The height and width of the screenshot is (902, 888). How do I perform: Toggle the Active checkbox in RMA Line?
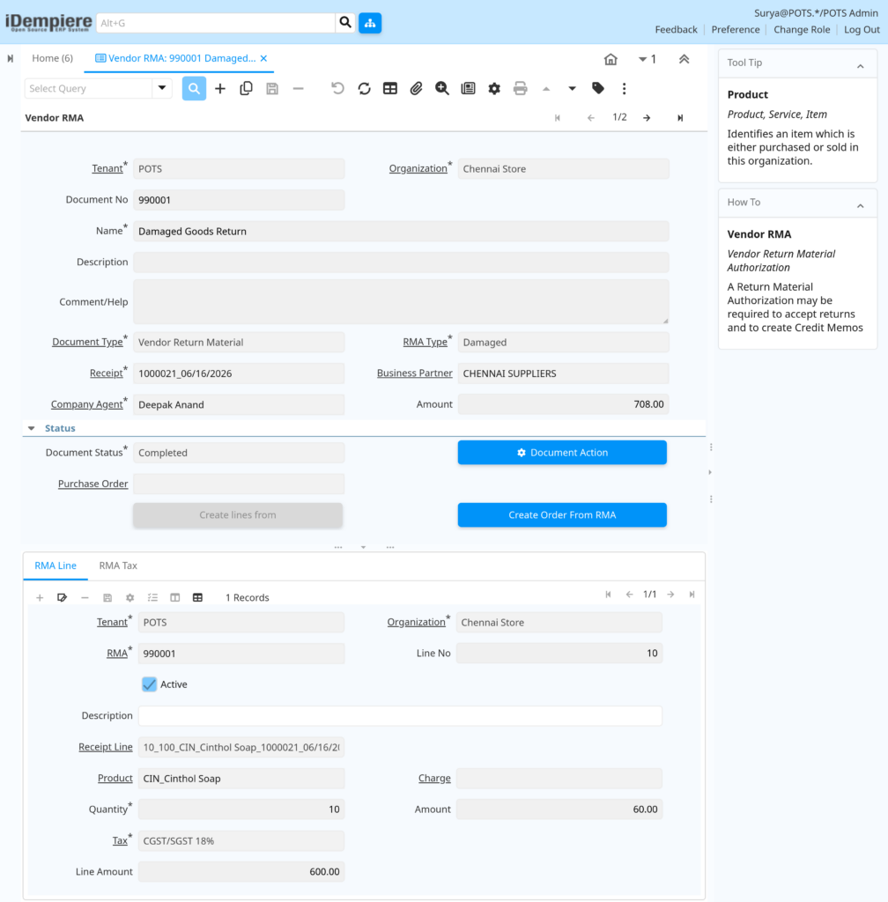(150, 684)
